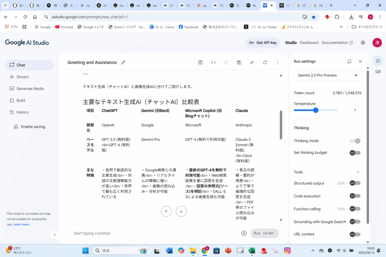The height and width of the screenshot is (257, 386).
Task: Click the Temperature value field
Action: (x=355, y=110)
